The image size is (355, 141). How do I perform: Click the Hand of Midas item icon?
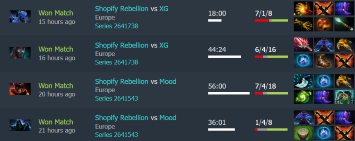(x=303, y=8)
